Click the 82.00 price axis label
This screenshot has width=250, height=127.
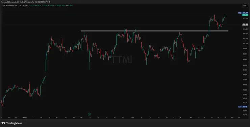click(245, 70)
